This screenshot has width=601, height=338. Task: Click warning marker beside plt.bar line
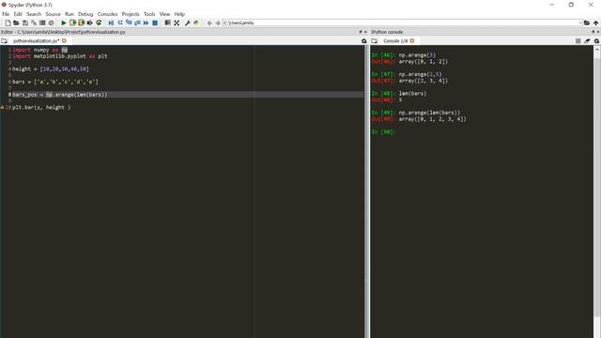2,107
